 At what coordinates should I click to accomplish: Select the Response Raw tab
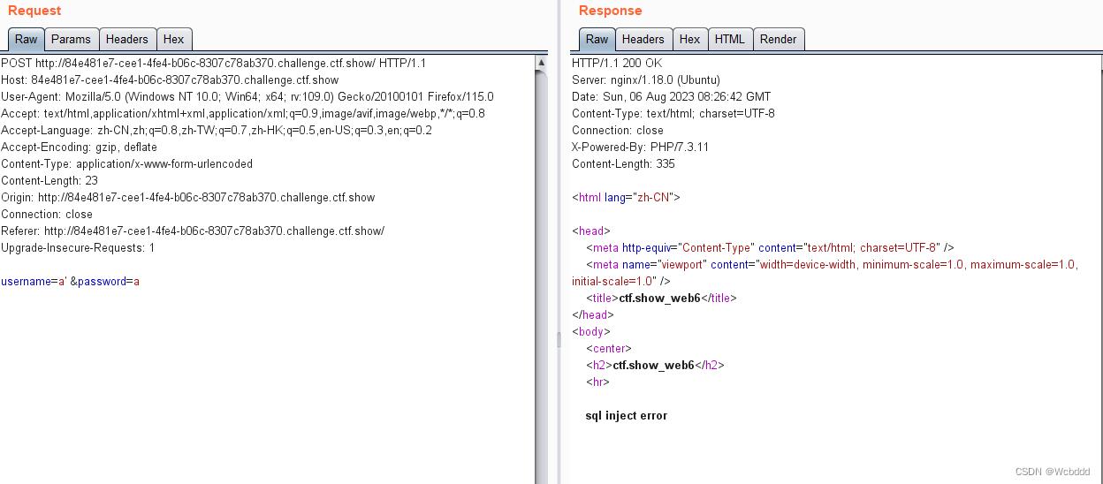[x=597, y=39]
